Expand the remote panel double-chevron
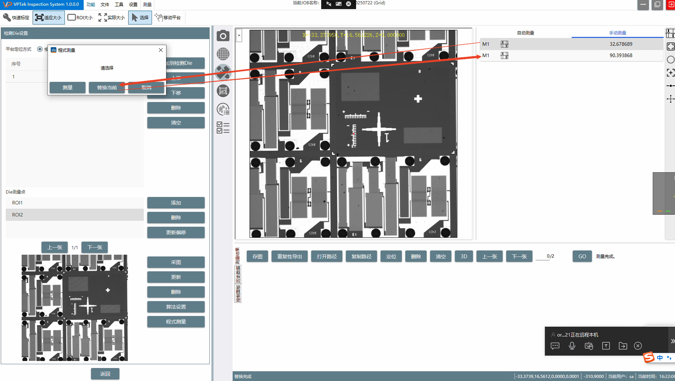Screen dimensions: 675x381 click(672, 341)
